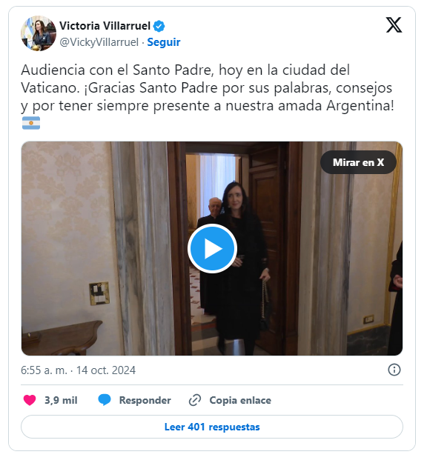Click the blue reply bubble icon

click(x=105, y=400)
